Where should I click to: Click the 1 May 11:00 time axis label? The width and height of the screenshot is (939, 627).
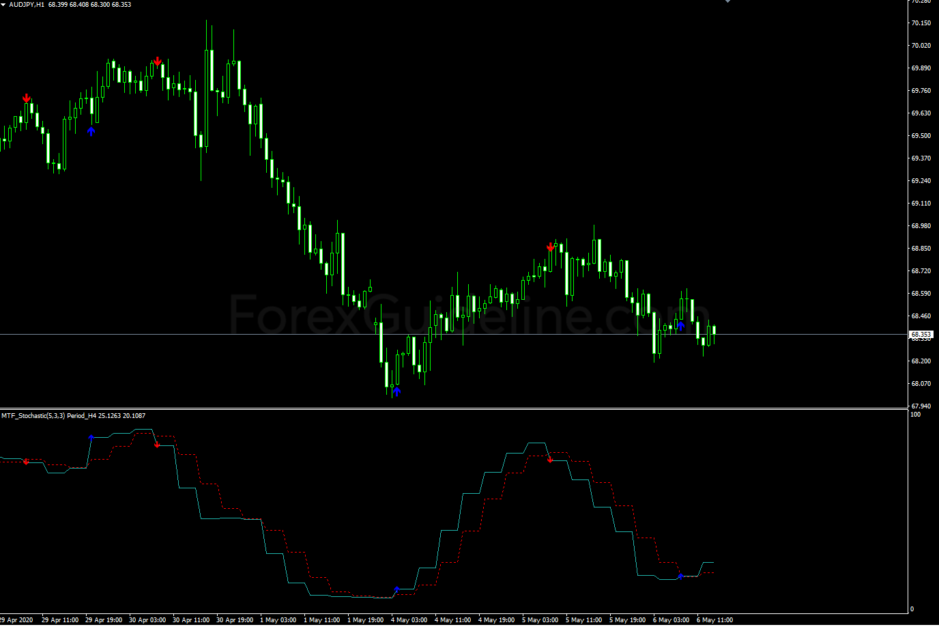pos(322,620)
